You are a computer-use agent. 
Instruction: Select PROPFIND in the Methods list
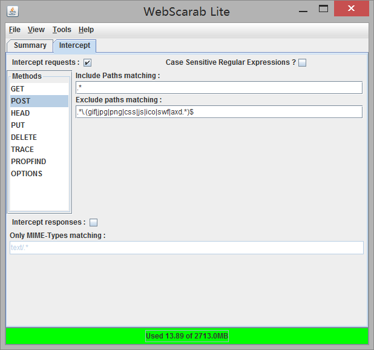tap(39, 162)
